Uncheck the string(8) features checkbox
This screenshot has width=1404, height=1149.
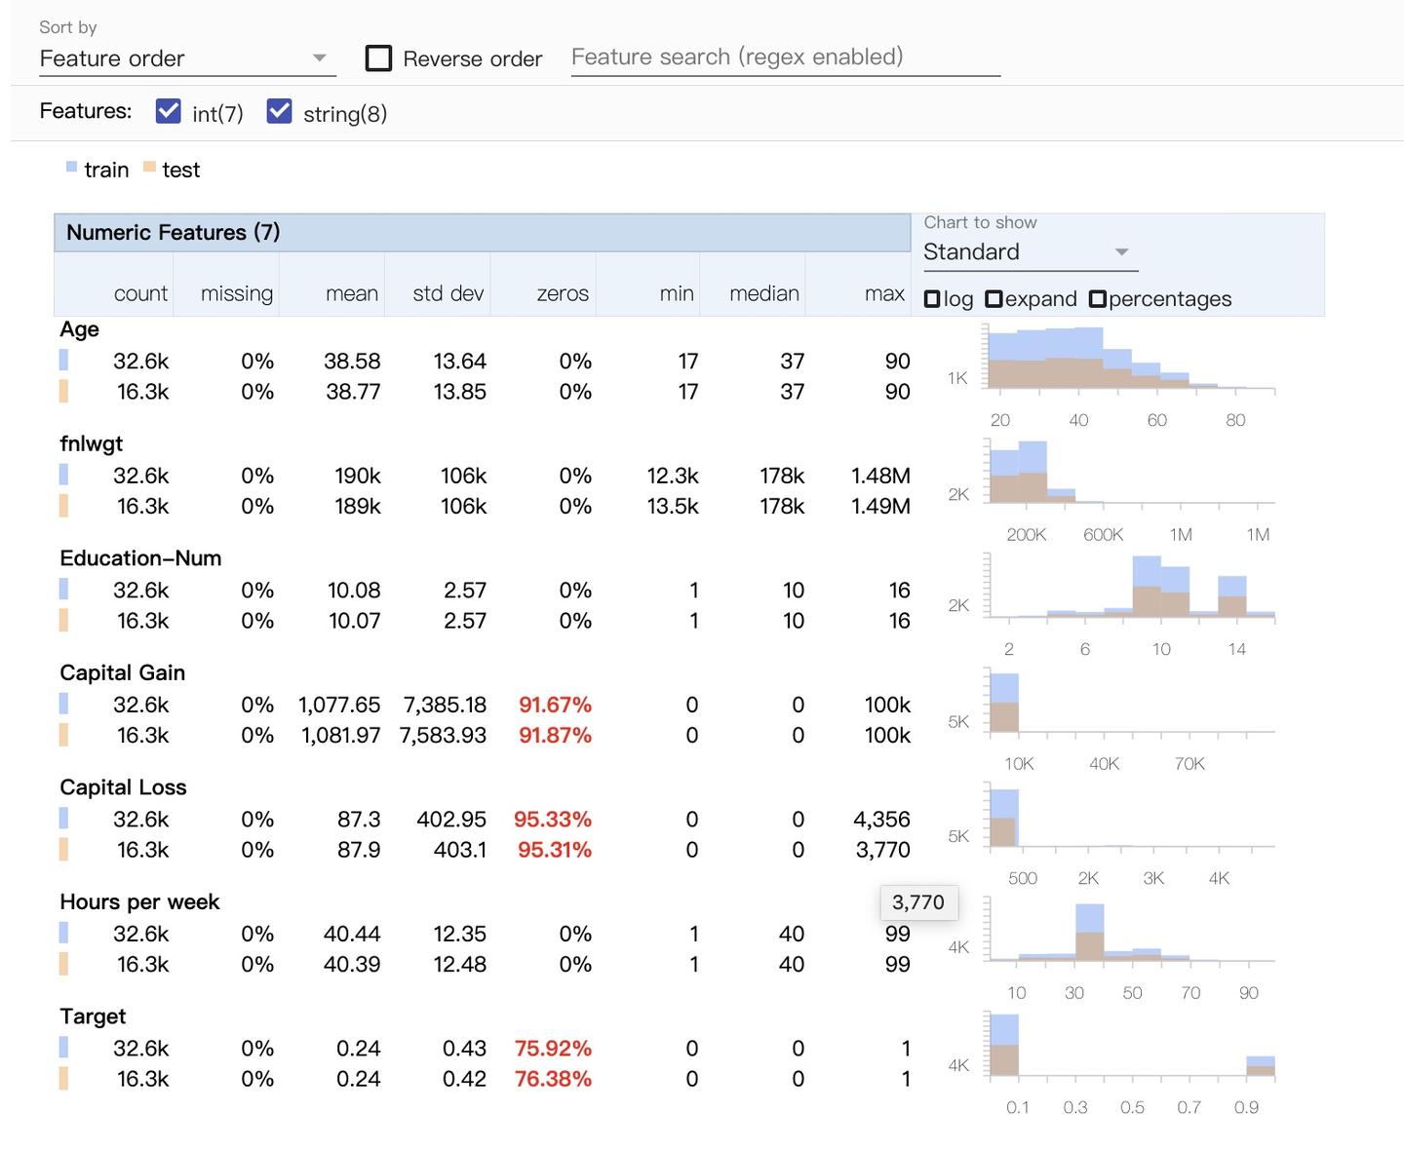280,111
